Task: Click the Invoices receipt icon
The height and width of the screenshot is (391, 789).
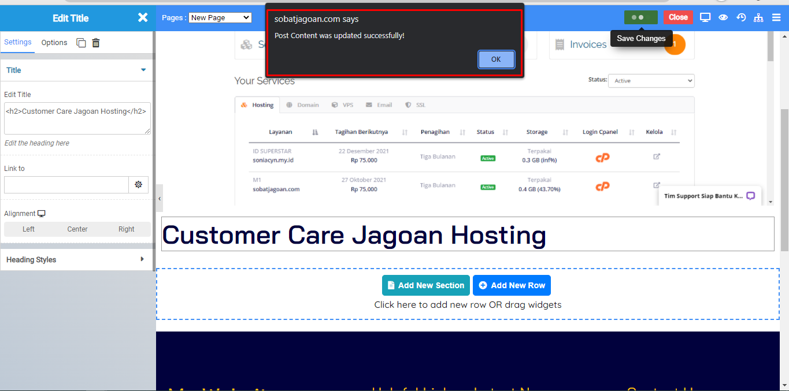Action: click(560, 44)
